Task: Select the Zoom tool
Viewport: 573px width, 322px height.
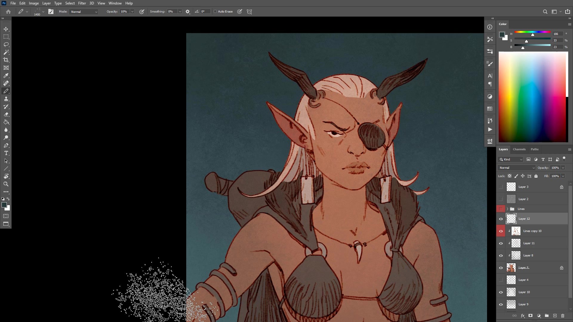Action: [x=6, y=184]
